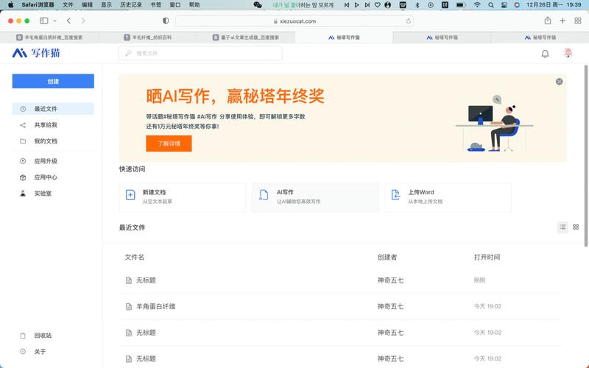Skip to previous track in menu bar
The width and height of the screenshot is (589, 368).
tap(346, 5)
